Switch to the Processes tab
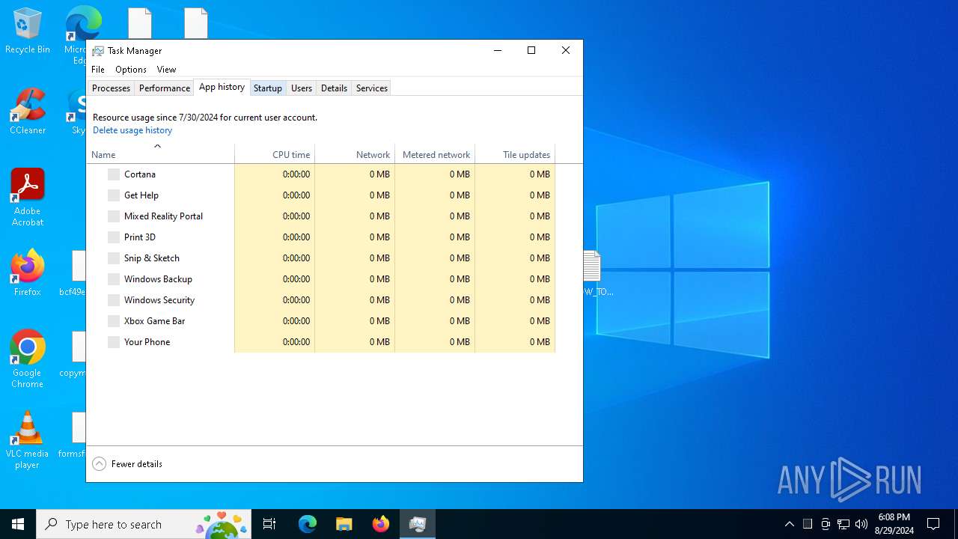958x539 pixels. pyautogui.click(x=111, y=88)
